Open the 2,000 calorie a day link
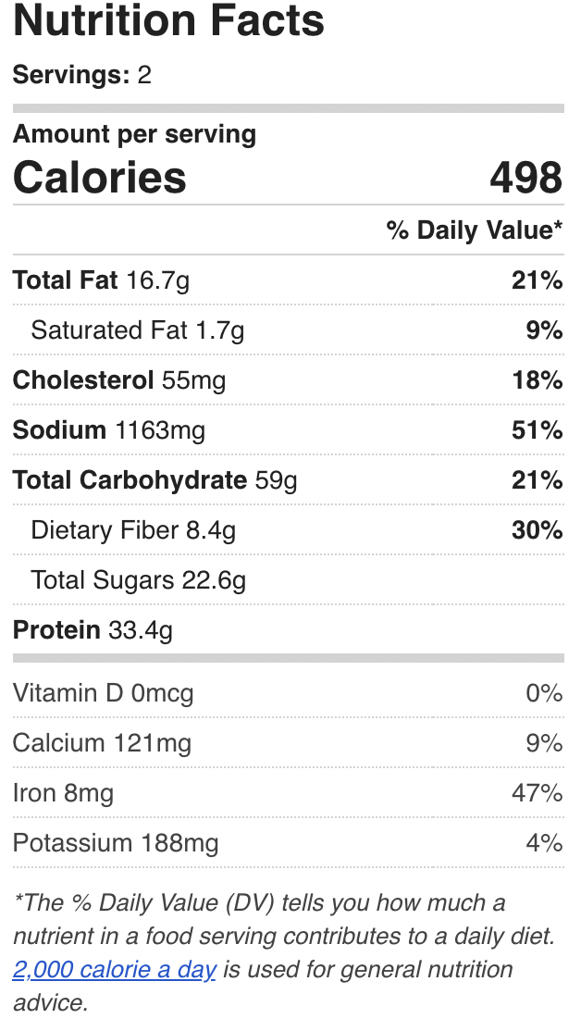Screen dimensions: 581x1031 tap(115, 969)
